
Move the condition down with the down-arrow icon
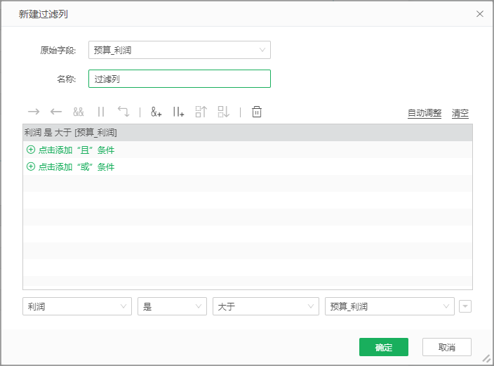pos(224,112)
